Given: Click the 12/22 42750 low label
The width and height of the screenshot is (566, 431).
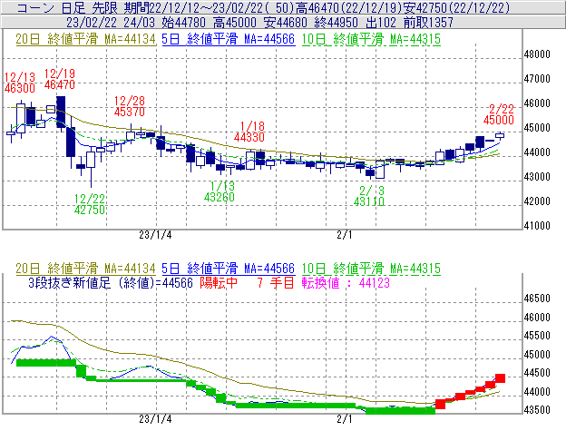Looking at the screenshot, I should [x=90, y=204].
